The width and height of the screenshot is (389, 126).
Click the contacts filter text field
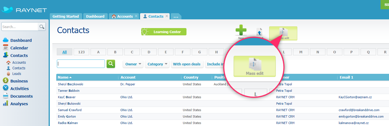pos(81,64)
